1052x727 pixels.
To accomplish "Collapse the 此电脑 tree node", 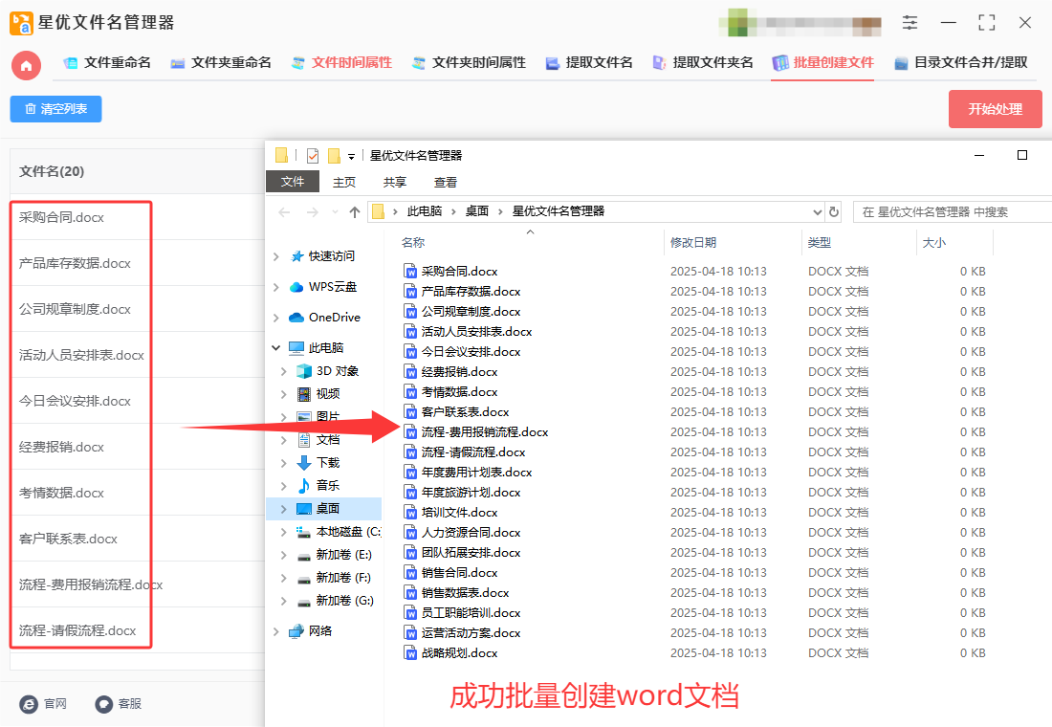I will [276, 348].
